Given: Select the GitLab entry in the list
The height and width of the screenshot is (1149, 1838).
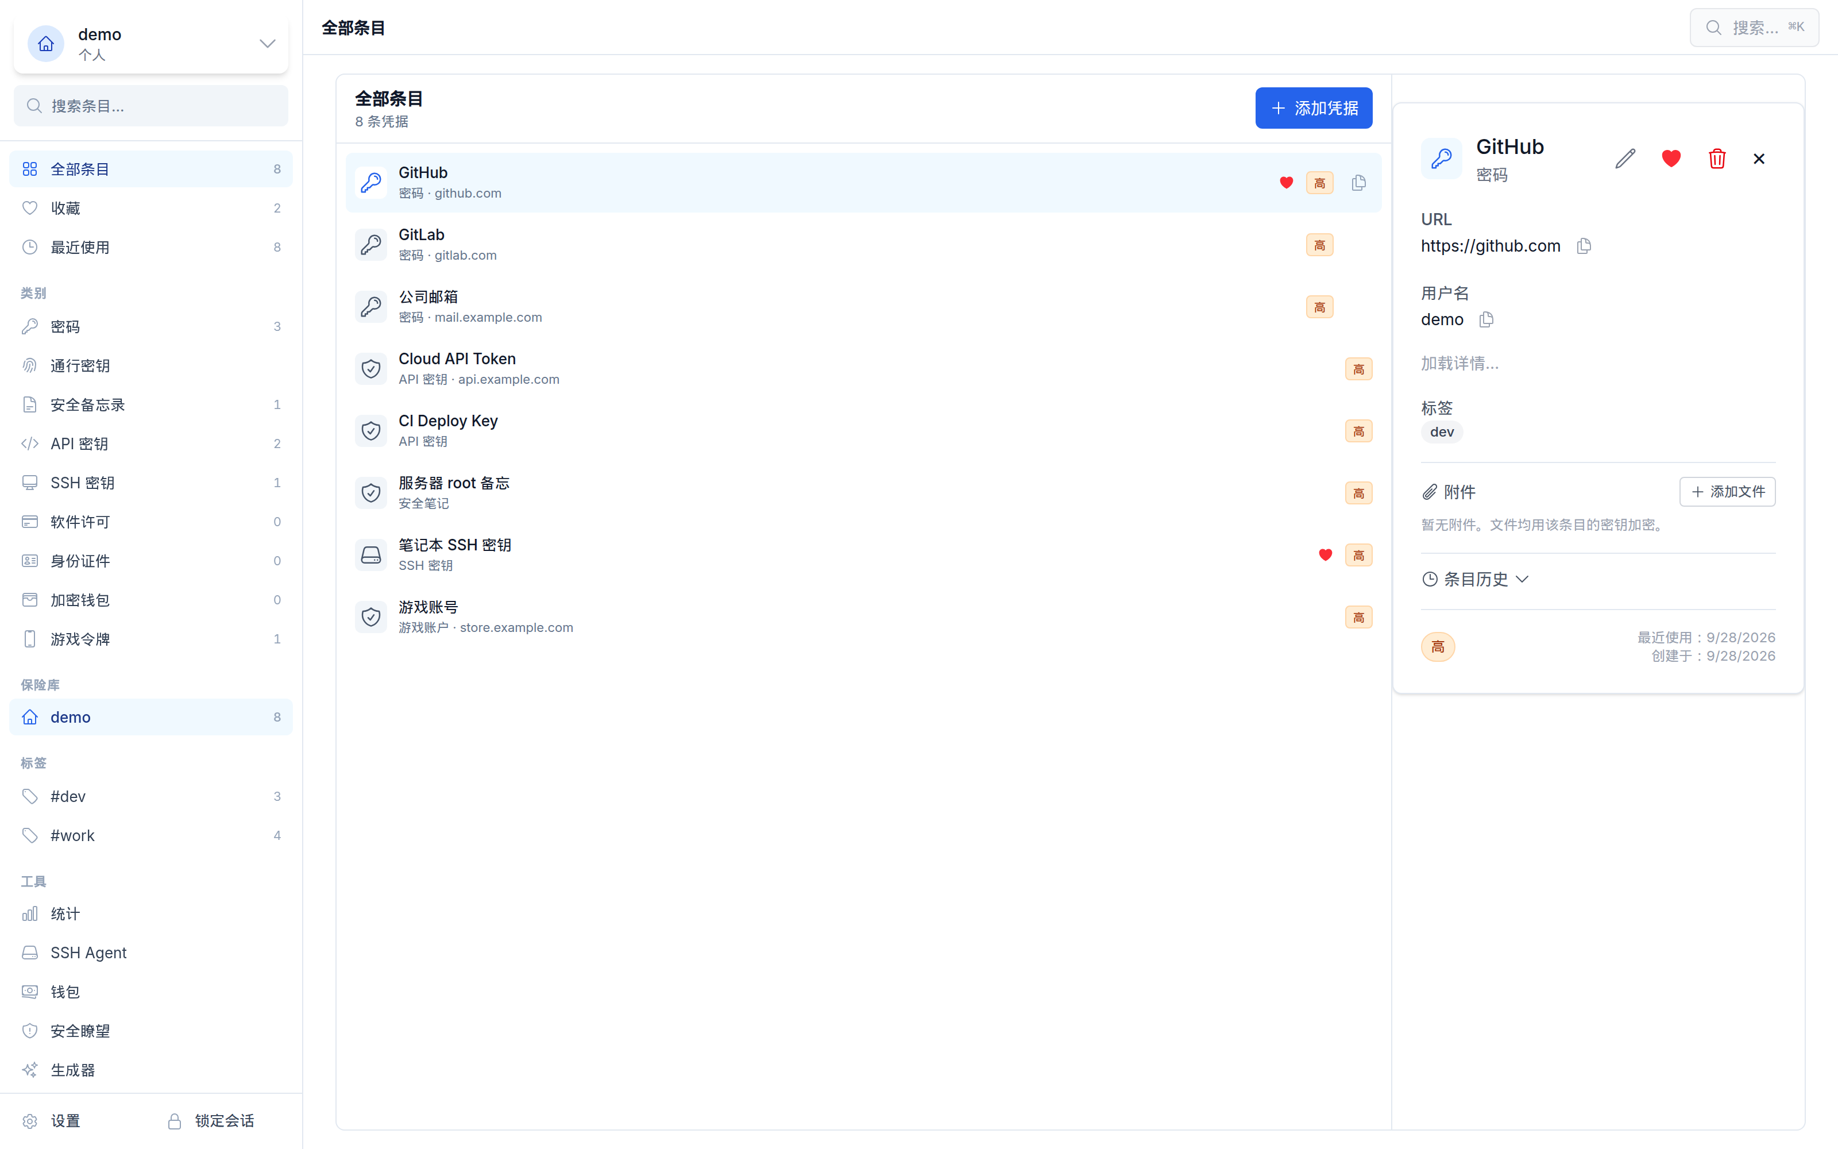Looking at the screenshot, I should (863, 245).
